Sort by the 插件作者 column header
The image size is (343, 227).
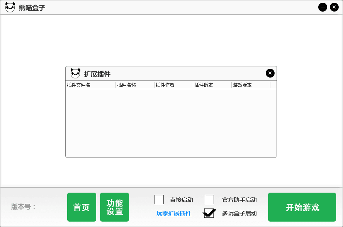point(174,85)
